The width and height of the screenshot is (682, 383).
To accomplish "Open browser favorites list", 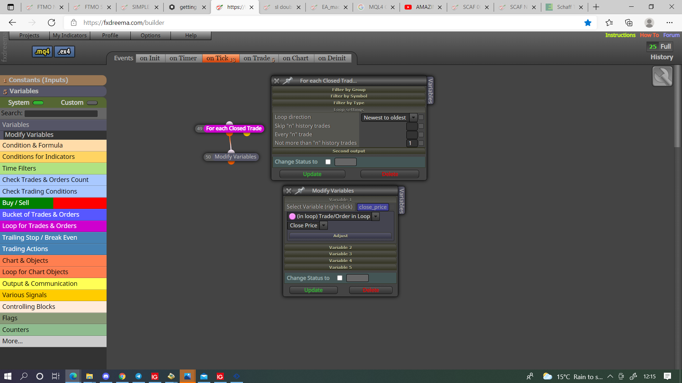I will click(609, 23).
